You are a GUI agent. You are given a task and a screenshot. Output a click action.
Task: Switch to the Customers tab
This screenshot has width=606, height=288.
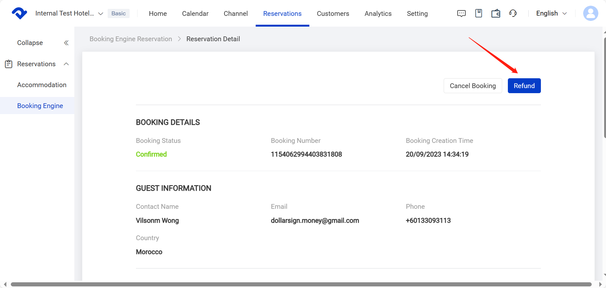tap(333, 14)
